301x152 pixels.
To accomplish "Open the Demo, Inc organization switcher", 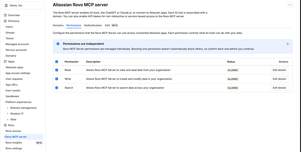I will (x=23, y=5).
